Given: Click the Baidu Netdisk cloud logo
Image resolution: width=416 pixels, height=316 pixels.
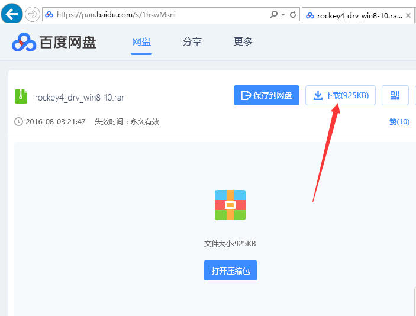Looking at the screenshot, I should coord(24,42).
